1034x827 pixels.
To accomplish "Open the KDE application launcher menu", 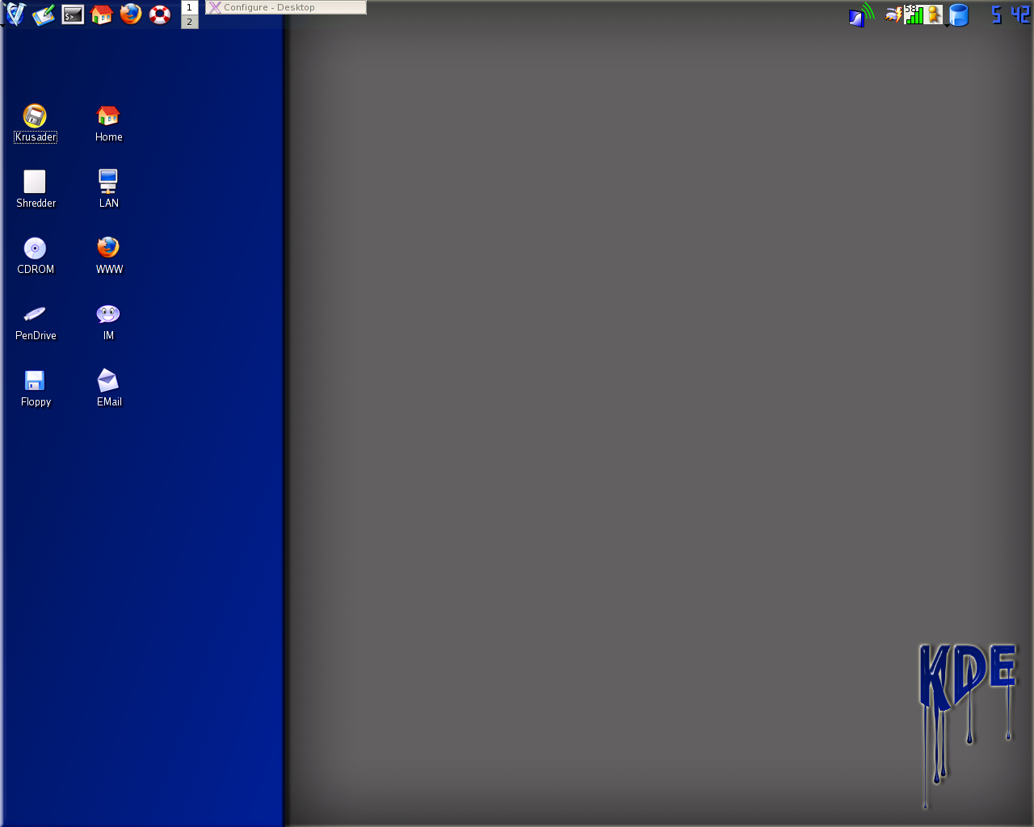I will (15, 14).
